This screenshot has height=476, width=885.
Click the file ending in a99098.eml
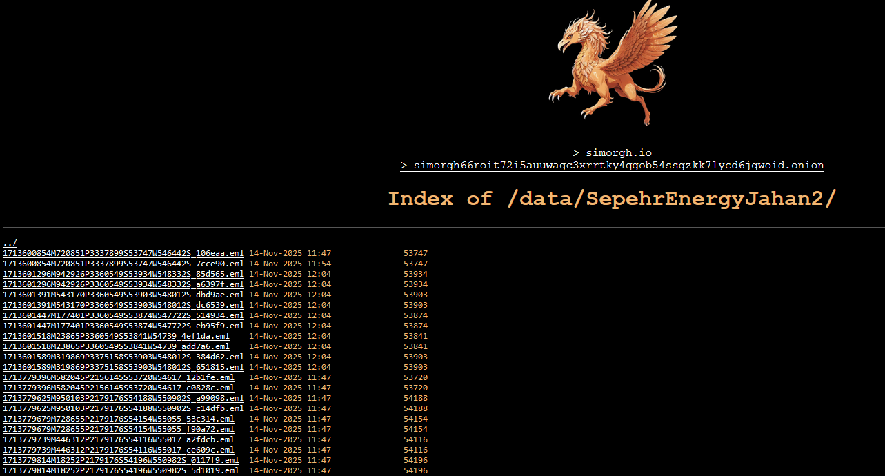pos(123,398)
